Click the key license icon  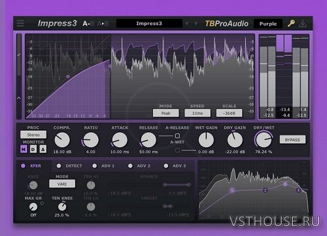click(291, 24)
